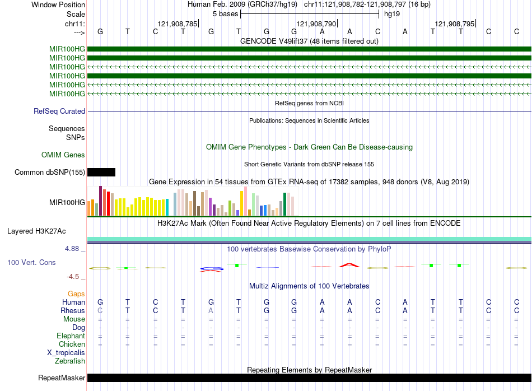Select the black dbSNP variant block
Screen dimensions: 532x391
101,172
